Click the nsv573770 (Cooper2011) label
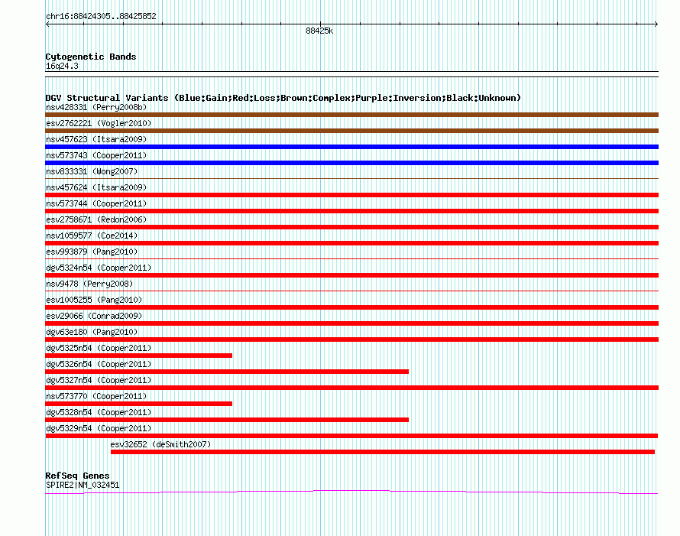 pos(96,396)
